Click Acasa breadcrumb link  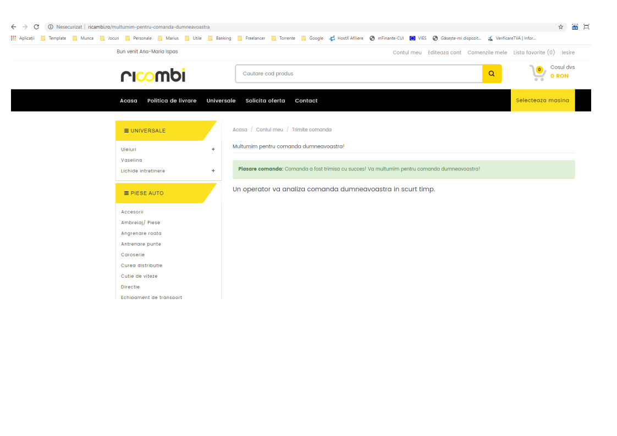[x=240, y=129]
